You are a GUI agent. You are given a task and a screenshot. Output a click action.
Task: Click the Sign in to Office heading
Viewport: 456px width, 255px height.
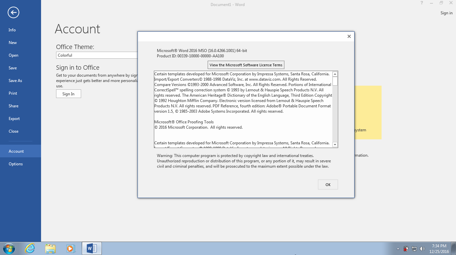click(78, 68)
